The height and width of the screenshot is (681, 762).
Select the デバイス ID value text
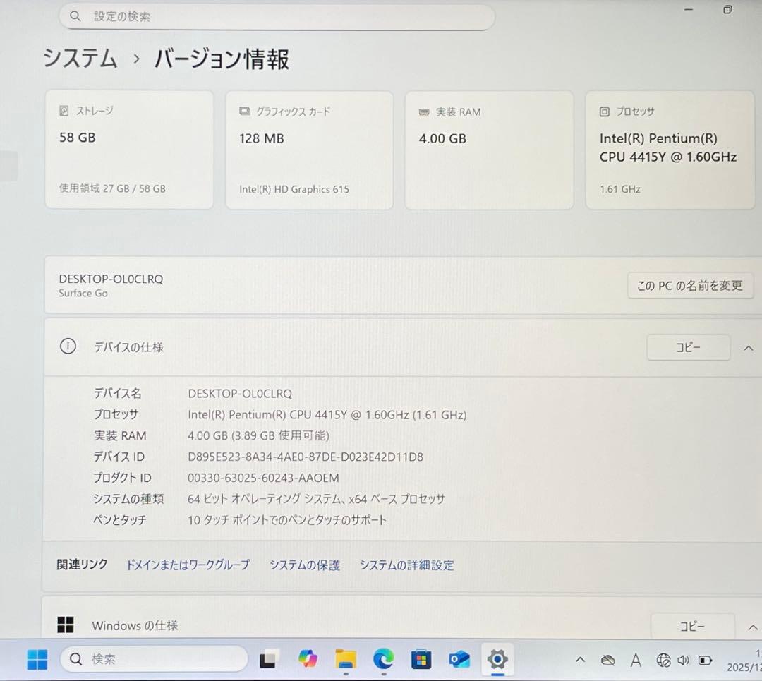[x=306, y=457]
